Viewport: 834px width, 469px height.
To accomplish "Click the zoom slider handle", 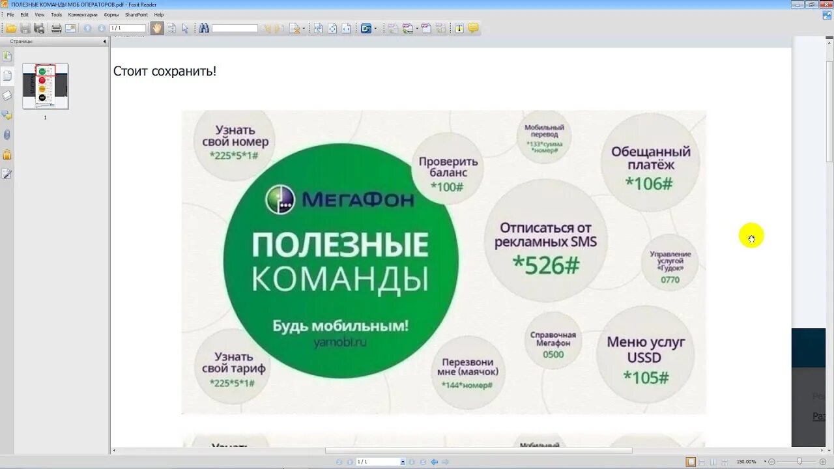I will [x=799, y=462].
